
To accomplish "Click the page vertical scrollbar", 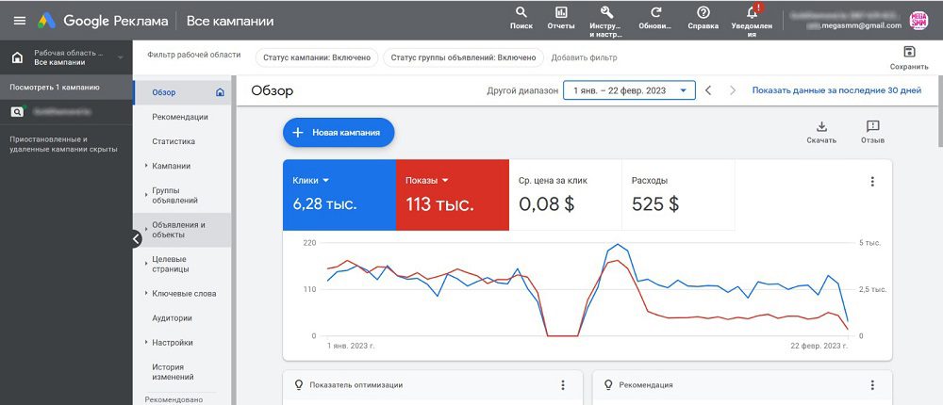I will pos(940,111).
